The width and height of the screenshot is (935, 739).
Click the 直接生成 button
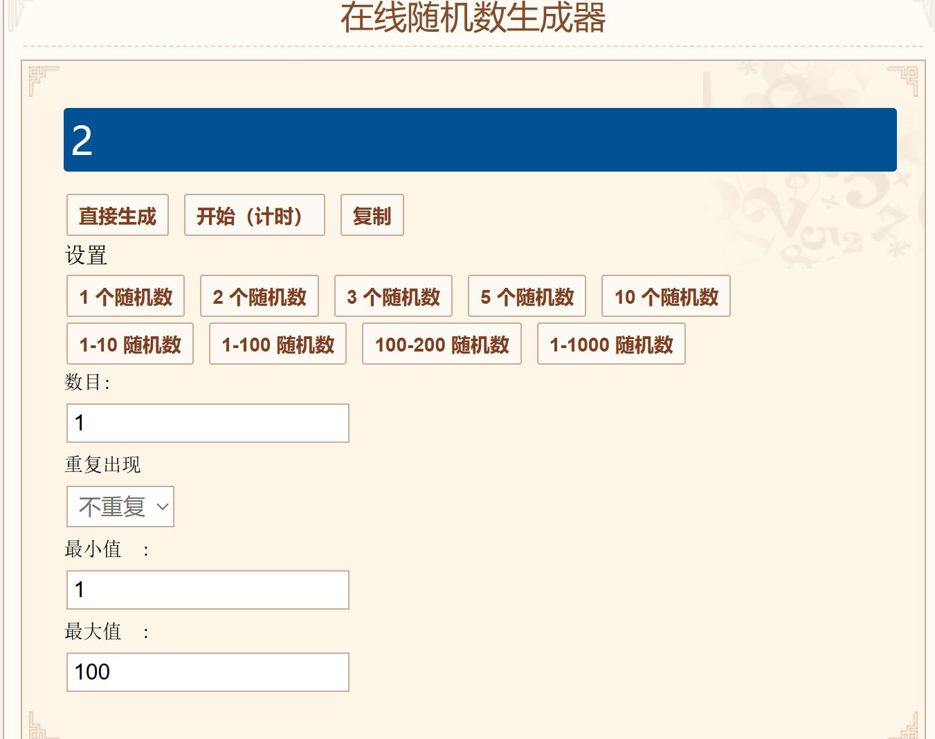(x=118, y=215)
